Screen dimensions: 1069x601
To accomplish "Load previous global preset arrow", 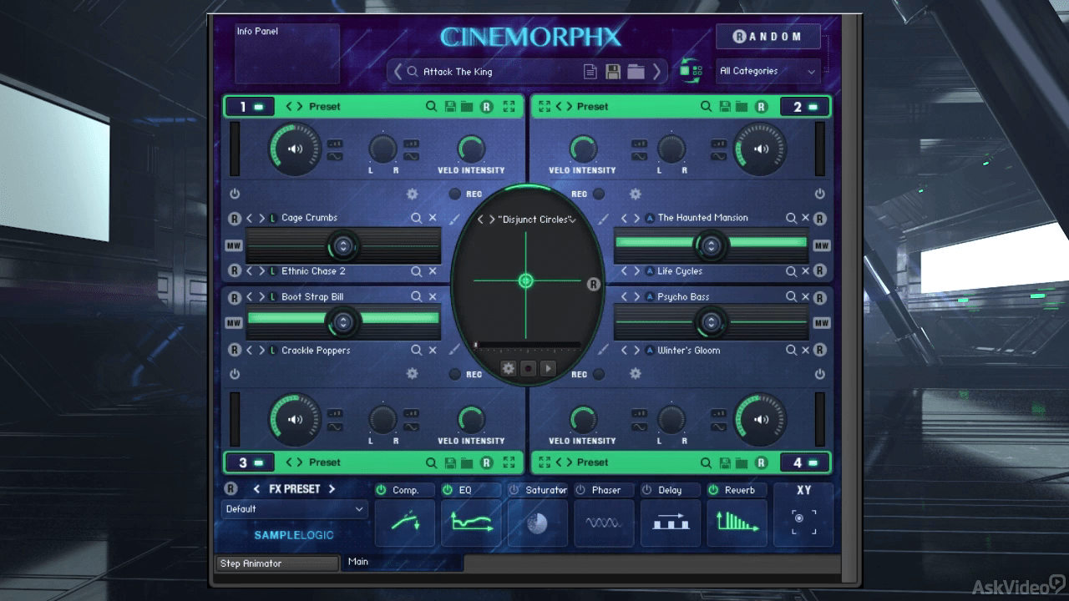I will [x=398, y=72].
